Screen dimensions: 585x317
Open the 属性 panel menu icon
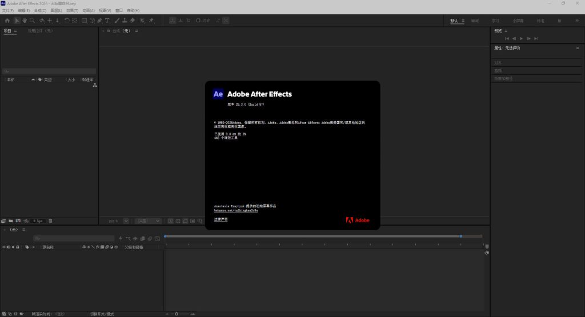578,48
